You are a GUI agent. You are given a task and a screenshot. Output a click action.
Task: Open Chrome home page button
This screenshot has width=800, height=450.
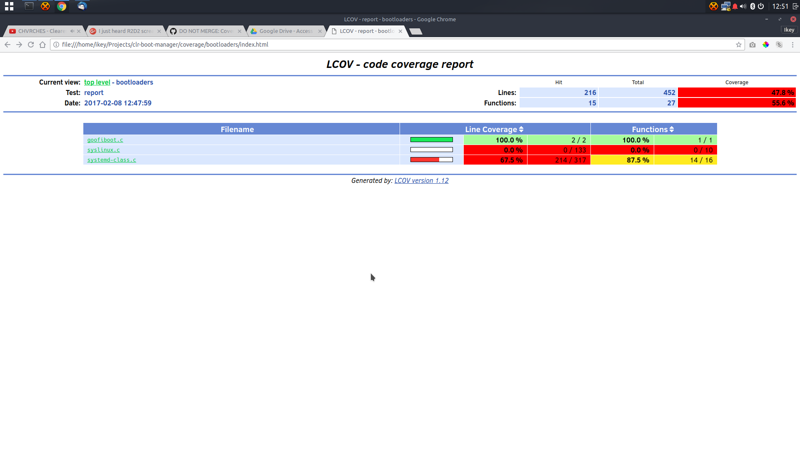(x=42, y=45)
